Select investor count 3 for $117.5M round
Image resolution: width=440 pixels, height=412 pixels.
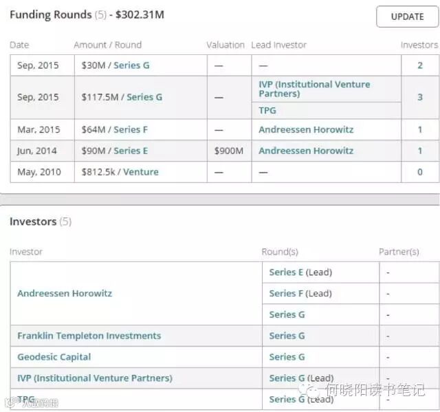pyautogui.click(x=420, y=97)
